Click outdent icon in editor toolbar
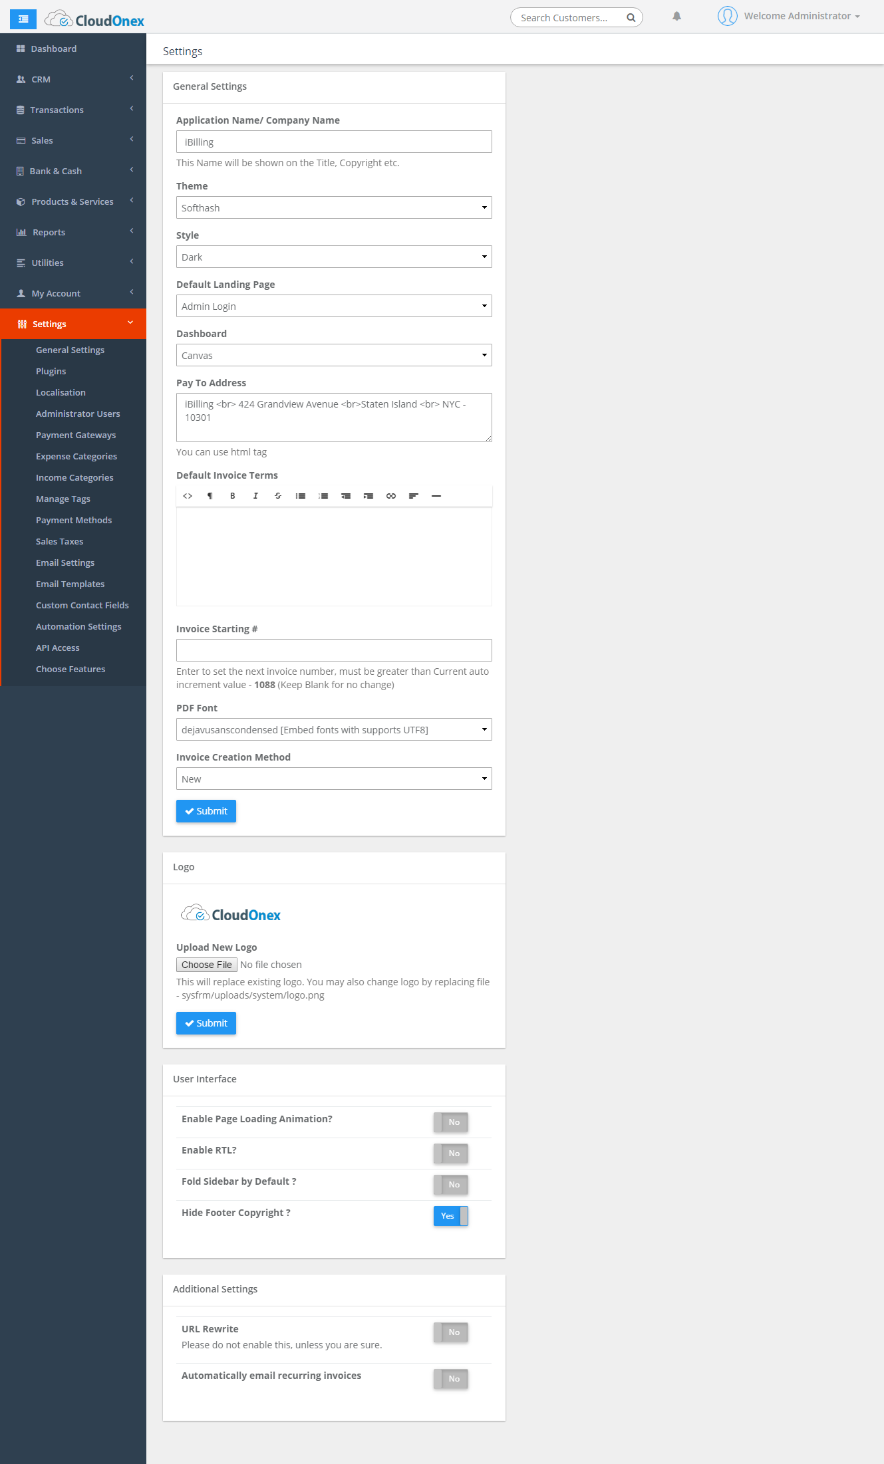 pos(346,496)
